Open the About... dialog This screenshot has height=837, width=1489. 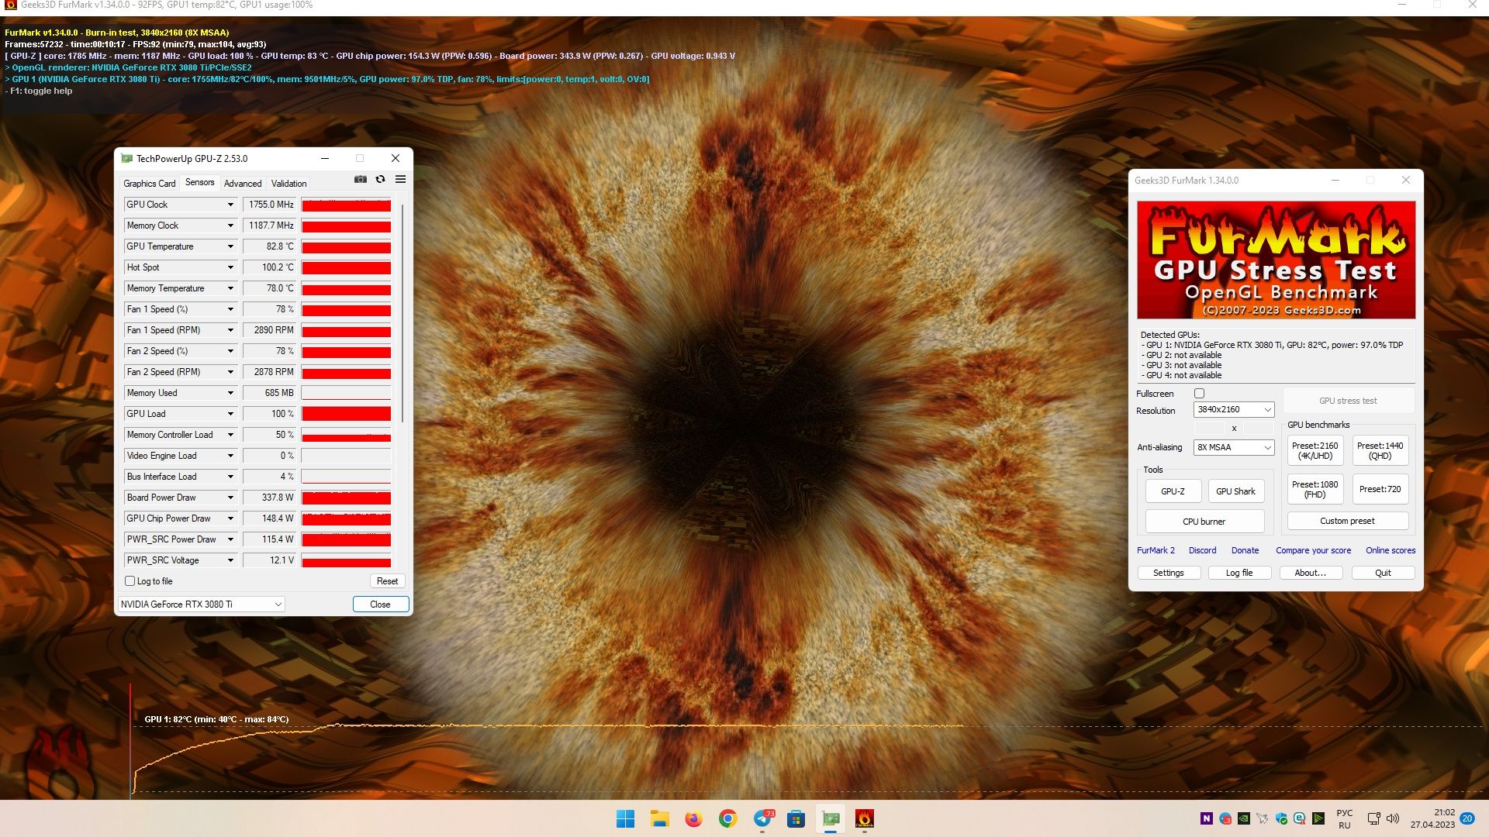coord(1310,573)
